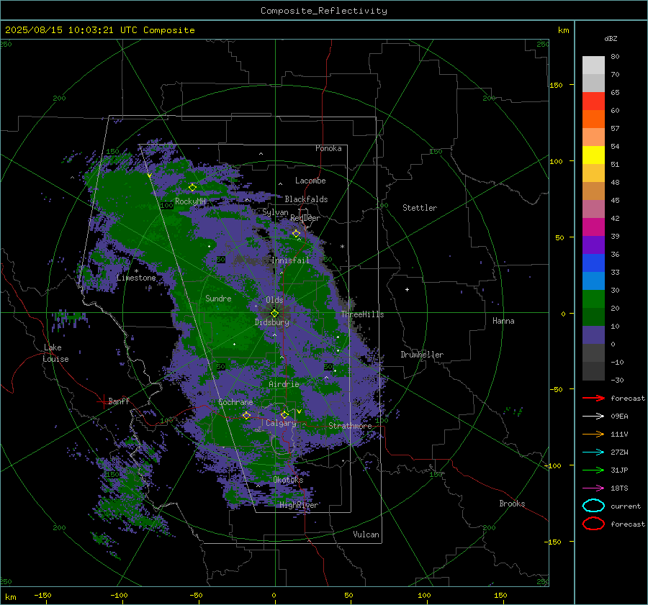Click the yellow diamond radar site near Didsbury

pyautogui.click(x=274, y=313)
